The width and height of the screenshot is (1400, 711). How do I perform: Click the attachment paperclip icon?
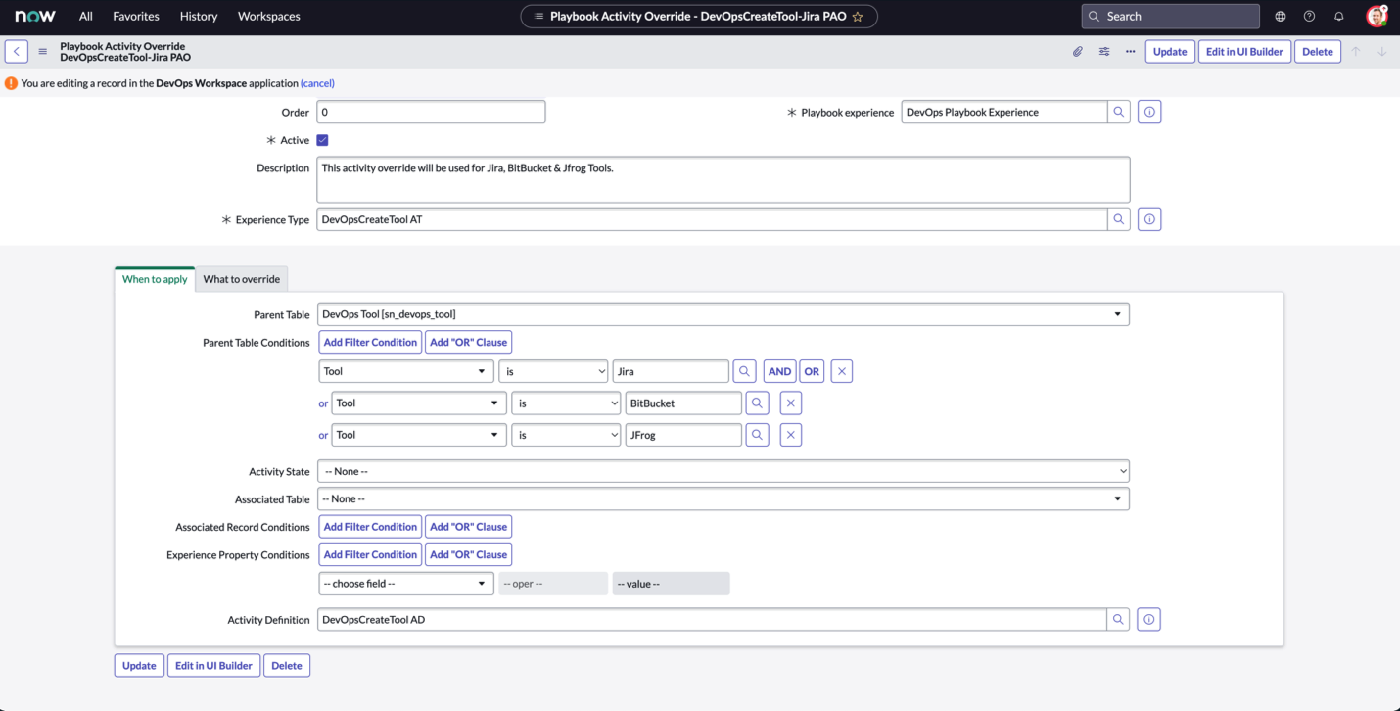1078,51
